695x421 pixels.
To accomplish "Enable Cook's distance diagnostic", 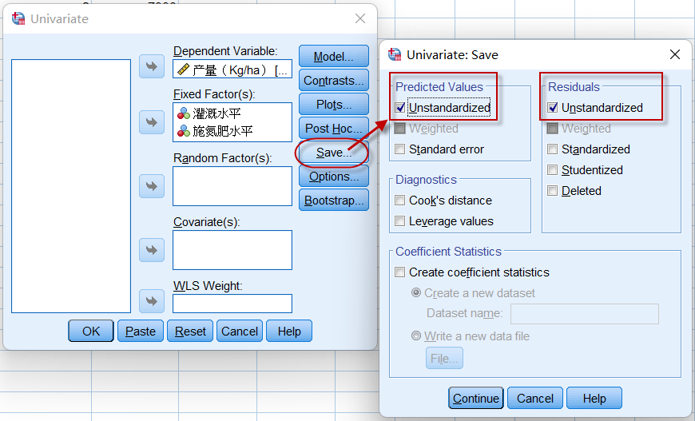I will [x=400, y=201].
